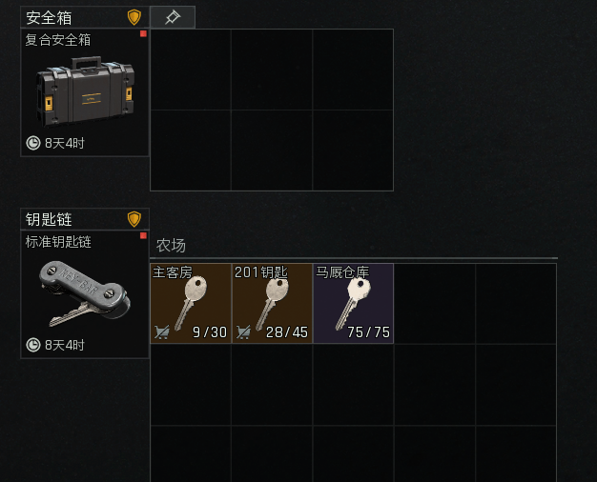The image size is (597, 482).
Task: Click the 农场 section heading
Action: [171, 246]
